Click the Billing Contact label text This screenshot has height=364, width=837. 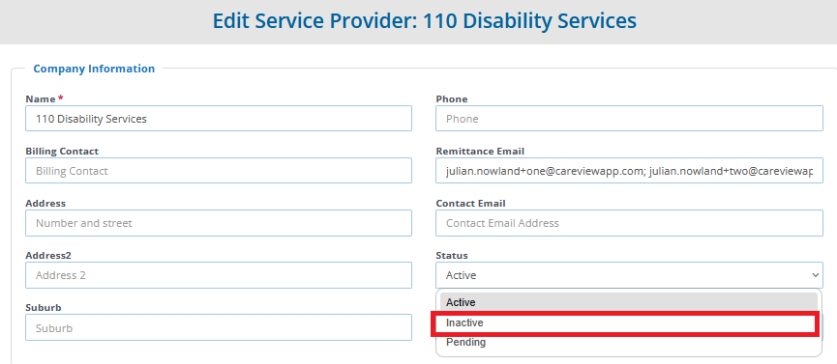[x=62, y=152]
